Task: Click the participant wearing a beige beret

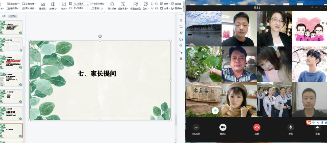Action: click(239, 100)
